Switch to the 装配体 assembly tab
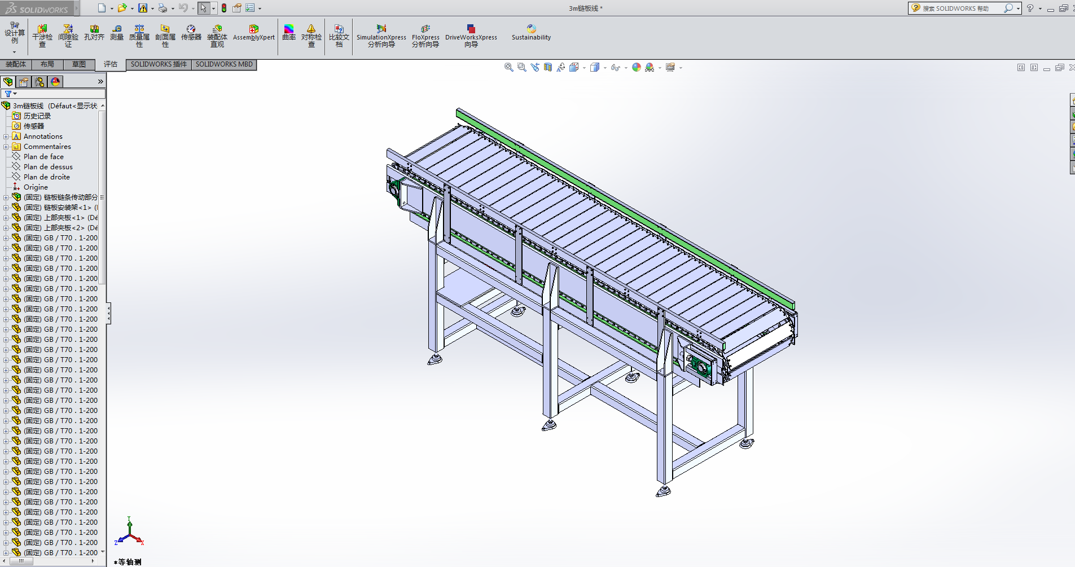The image size is (1075, 567). pos(16,64)
